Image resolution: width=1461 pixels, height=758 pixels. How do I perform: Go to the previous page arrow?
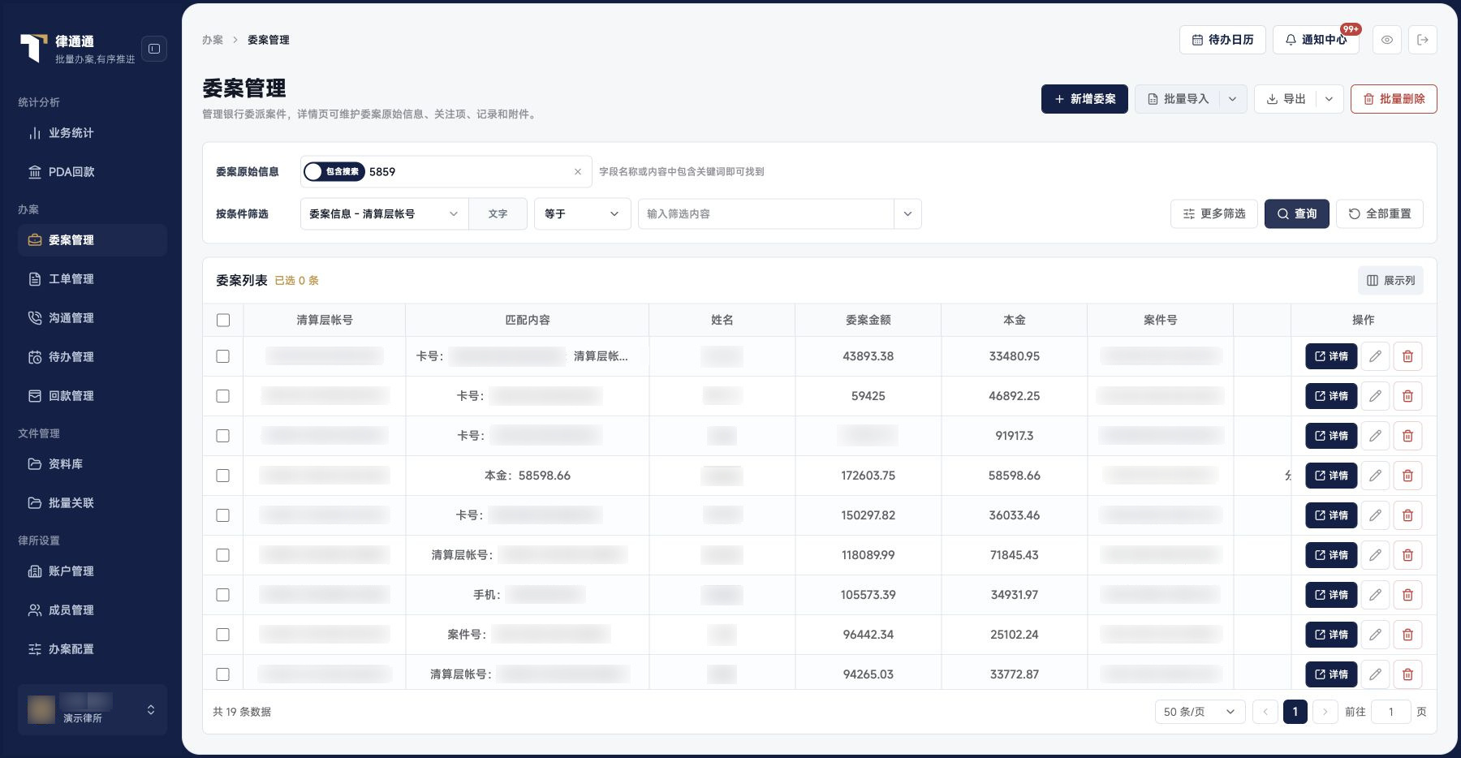1265,712
